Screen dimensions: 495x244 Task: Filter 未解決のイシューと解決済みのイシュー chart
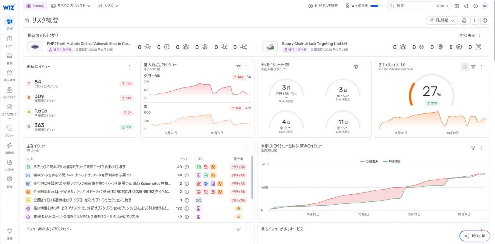[473, 148]
